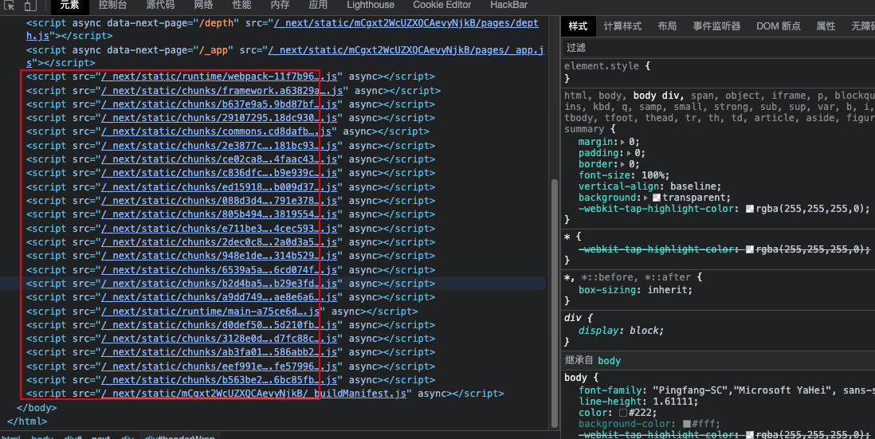Open the chunks/d0def50 script link
Image resolution: width=875 pixels, height=439 pixels.
(218, 324)
